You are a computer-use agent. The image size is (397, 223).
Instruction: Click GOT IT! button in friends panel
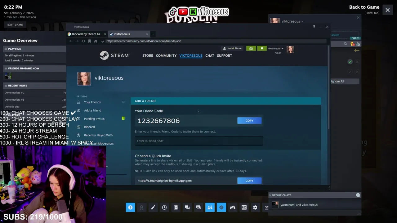(355, 38)
